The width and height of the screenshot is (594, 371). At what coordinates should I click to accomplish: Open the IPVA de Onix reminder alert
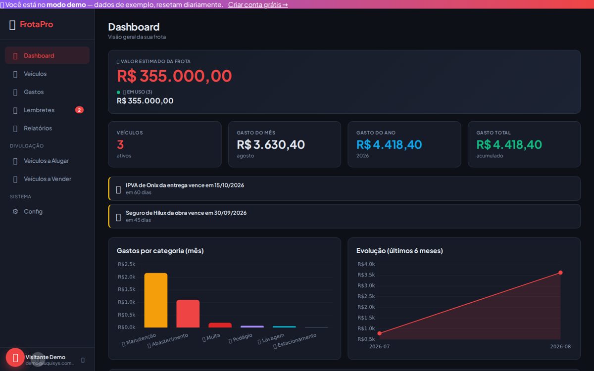(344, 188)
